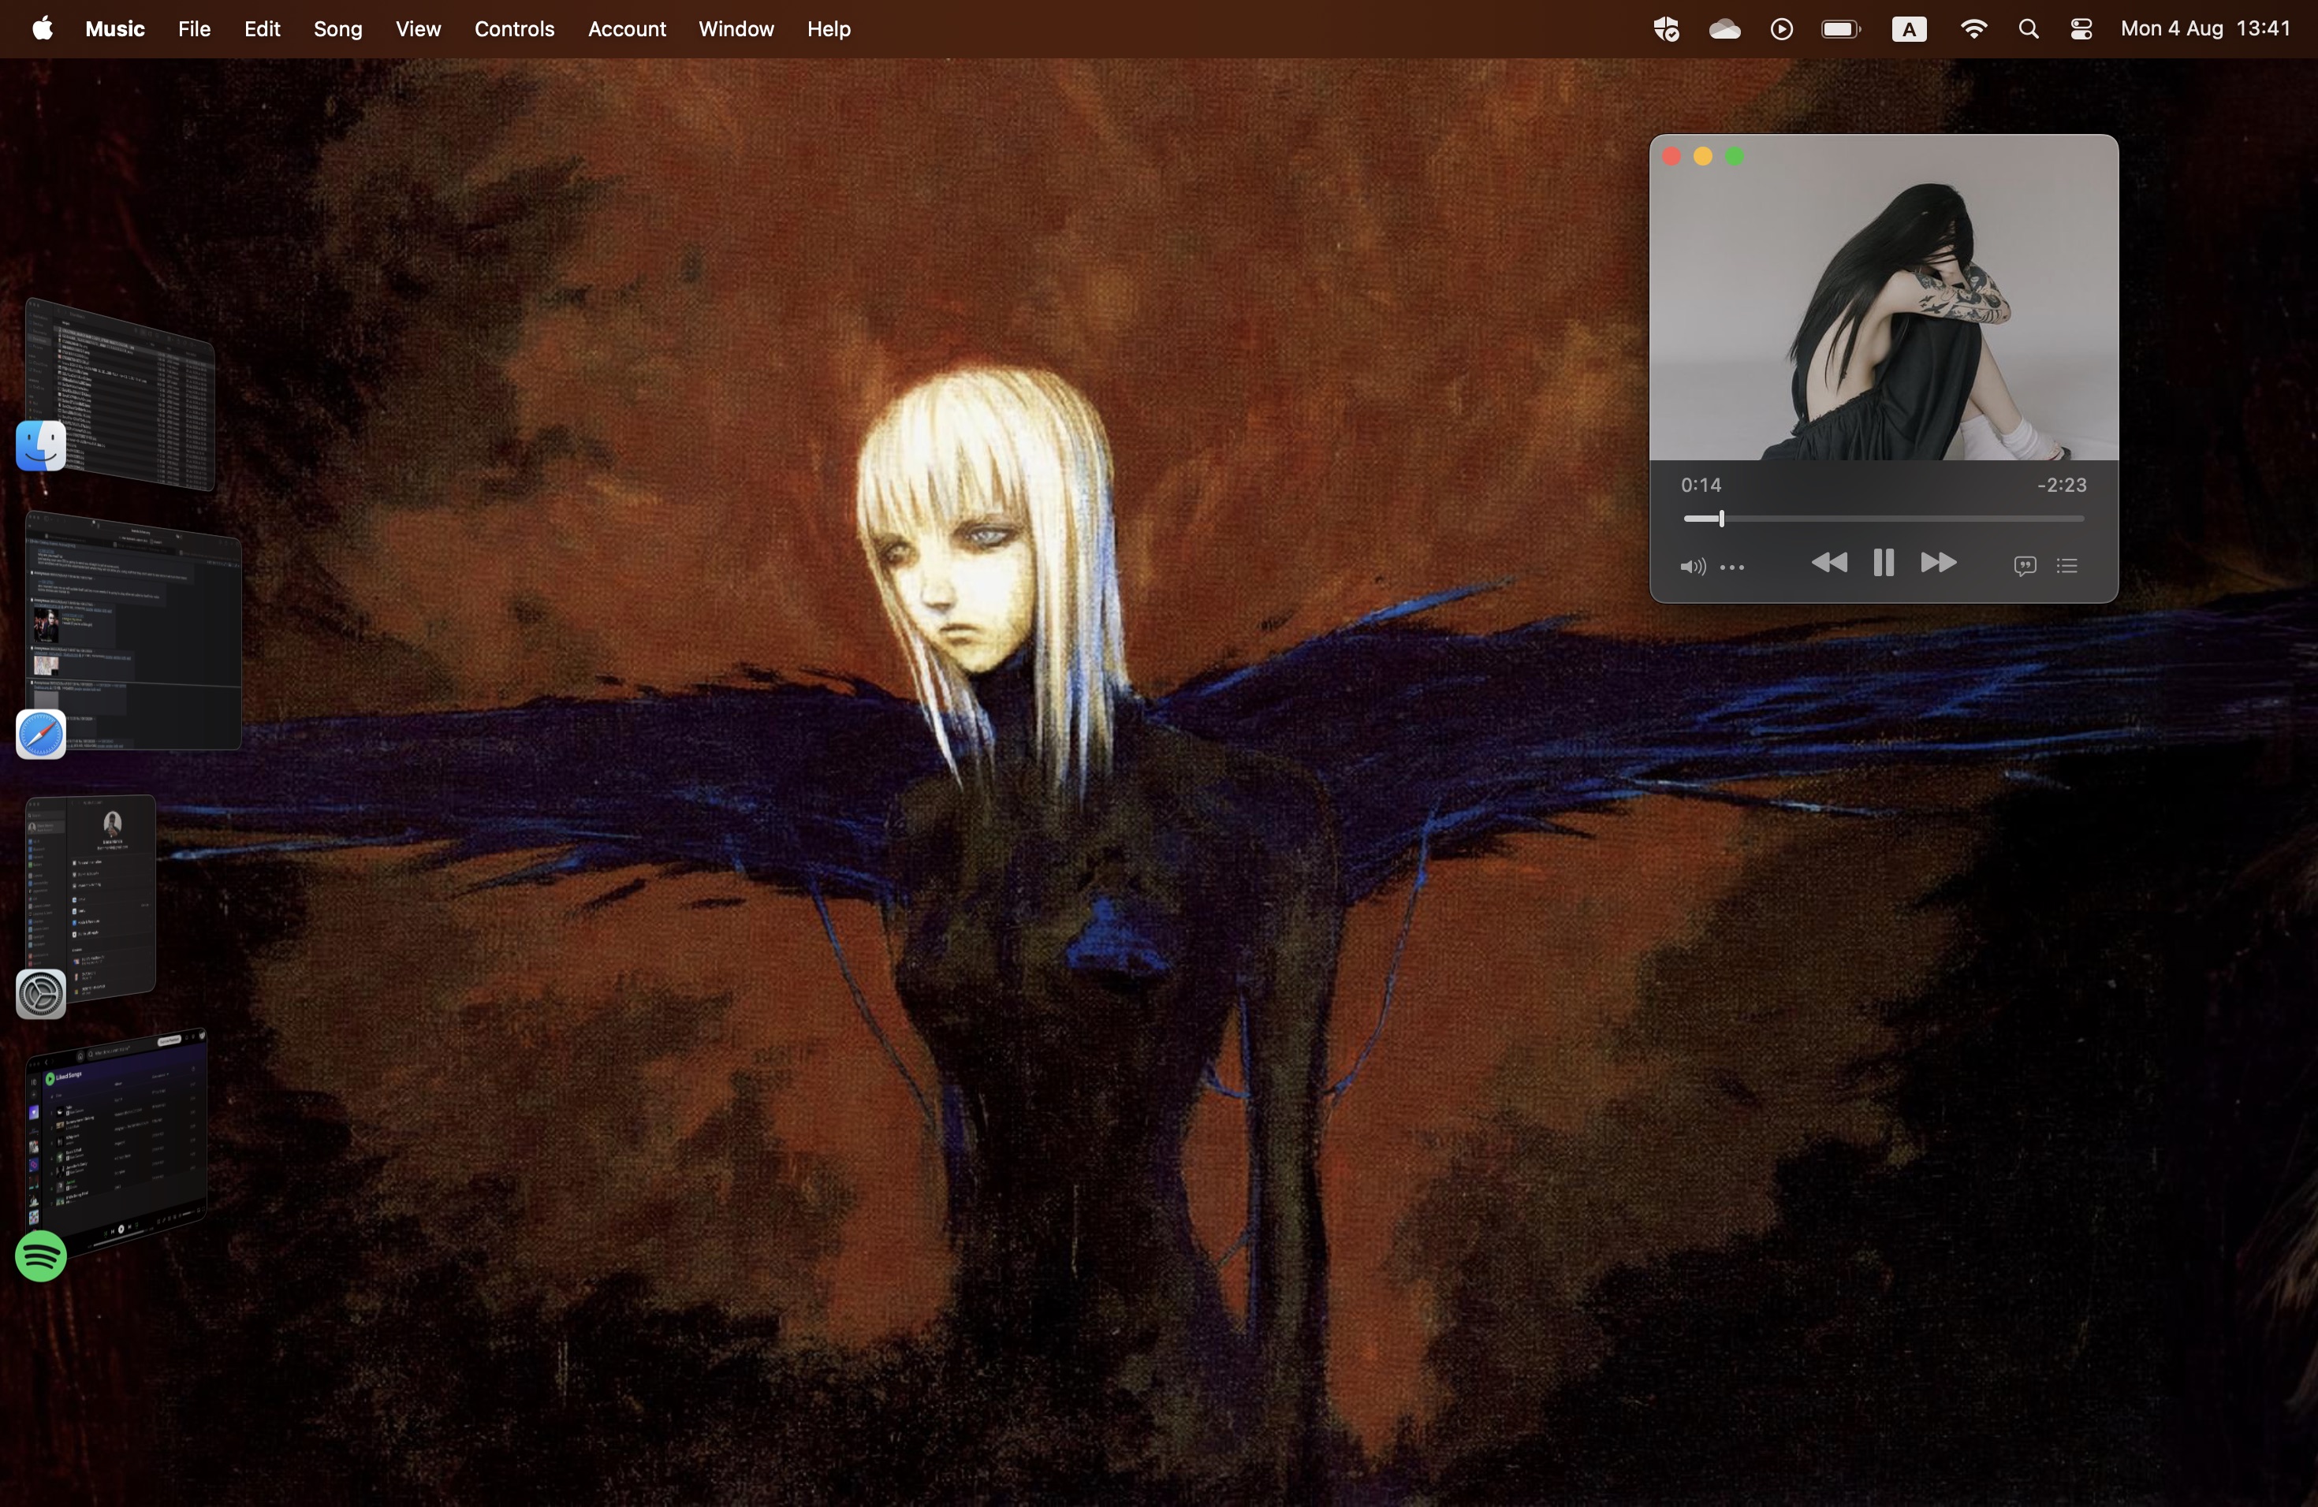The width and height of the screenshot is (2318, 1507).
Task: Switch to System Settings in Stage Manager
Action: [x=41, y=994]
